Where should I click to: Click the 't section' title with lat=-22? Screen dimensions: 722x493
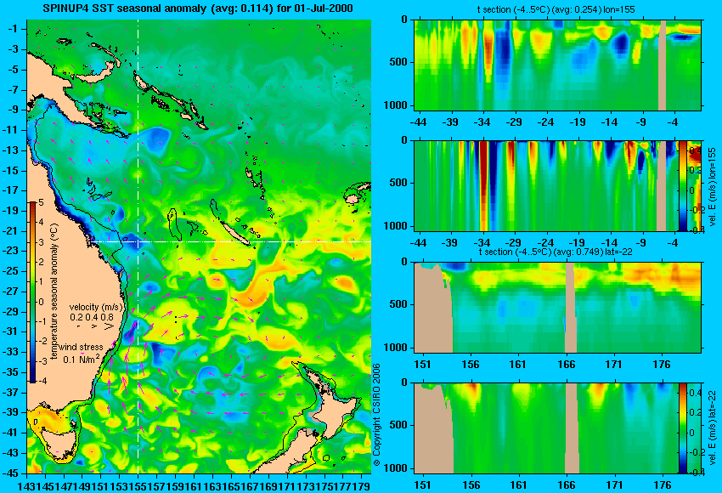pos(556,252)
